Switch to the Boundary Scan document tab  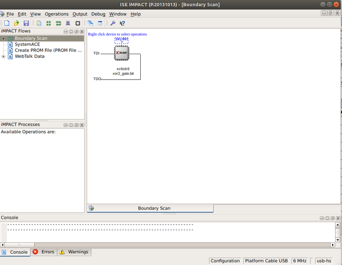point(150,208)
